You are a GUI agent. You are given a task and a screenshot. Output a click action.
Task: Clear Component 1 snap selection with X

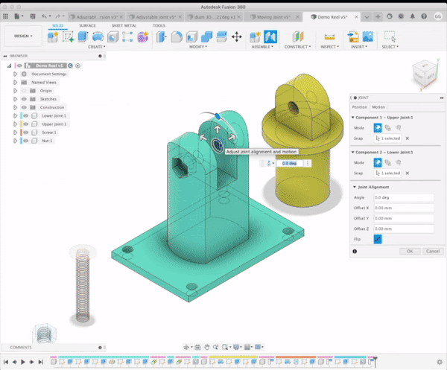tap(407, 138)
